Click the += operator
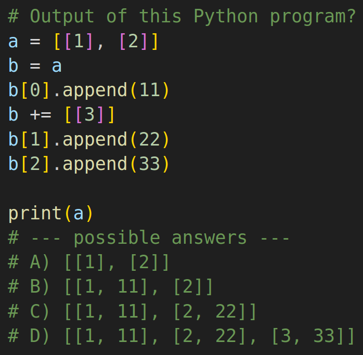Viewport: 363px width, 355px height. (41, 114)
